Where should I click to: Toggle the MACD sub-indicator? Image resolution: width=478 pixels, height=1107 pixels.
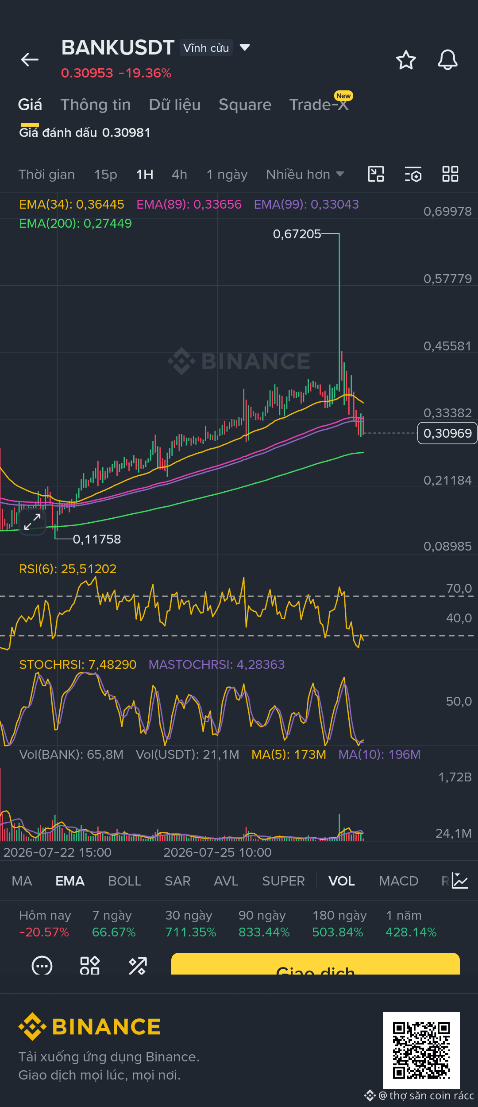[399, 881]
